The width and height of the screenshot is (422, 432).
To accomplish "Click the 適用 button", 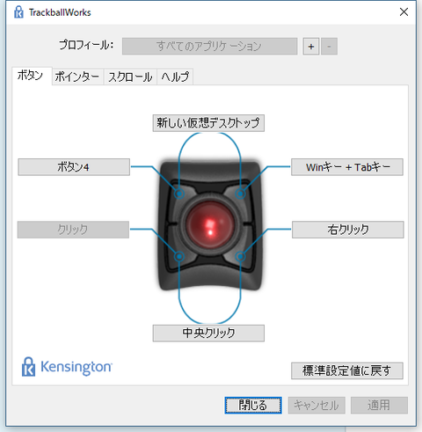I will tap(379, 406).
